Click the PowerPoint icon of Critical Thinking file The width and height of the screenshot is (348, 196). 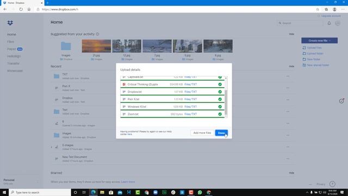[124, 84]
